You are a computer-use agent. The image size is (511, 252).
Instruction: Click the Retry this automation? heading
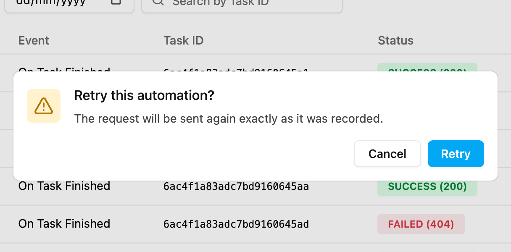[x=144, y=96]
